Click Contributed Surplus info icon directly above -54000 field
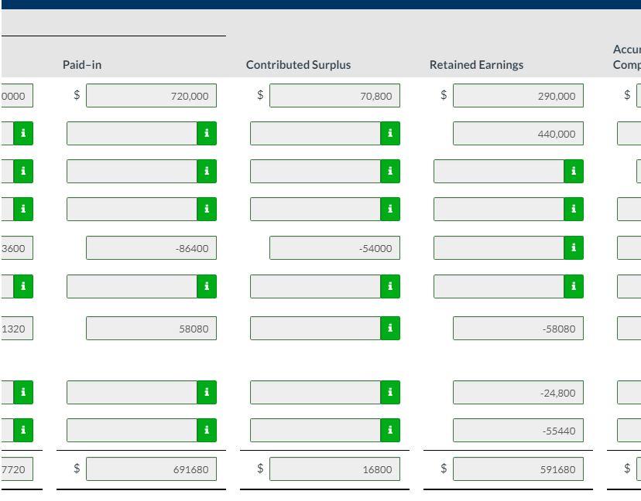The image size is (641, 501). 390,209
